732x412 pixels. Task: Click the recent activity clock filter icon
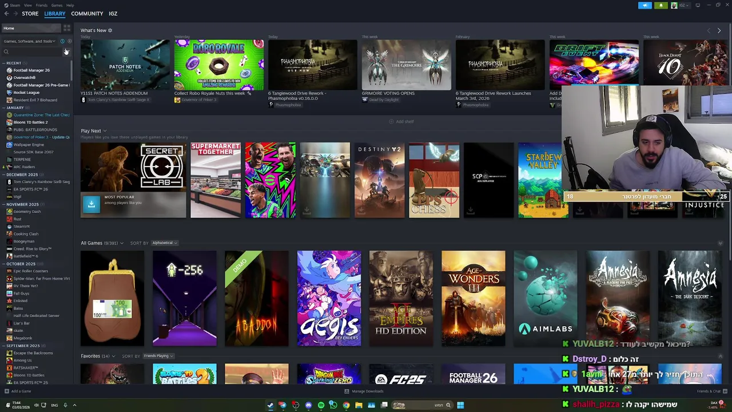[62, 41]
